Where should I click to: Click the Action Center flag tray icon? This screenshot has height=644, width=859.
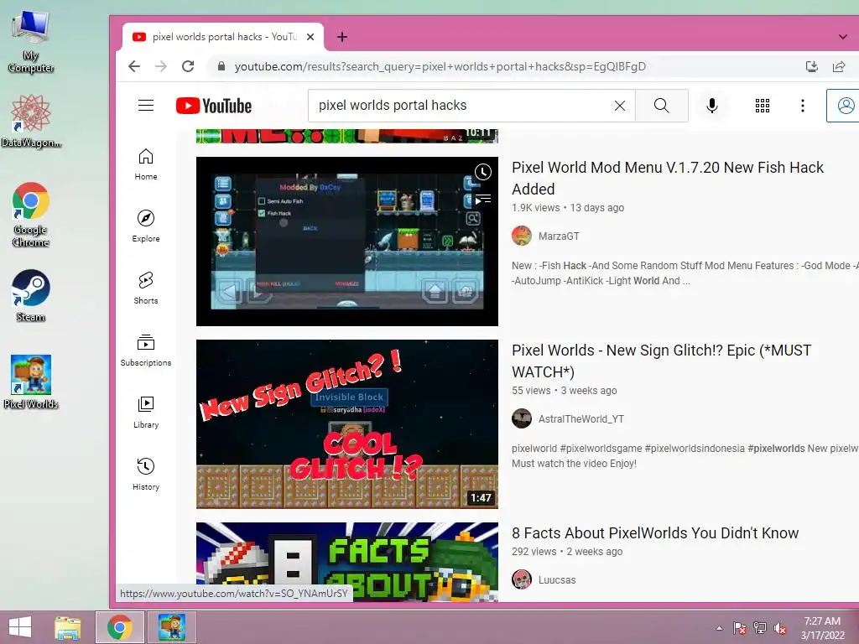coord(739,628)
